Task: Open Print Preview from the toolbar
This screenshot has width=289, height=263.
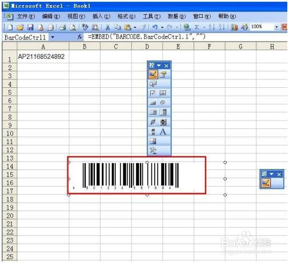Action: point(73,27)
